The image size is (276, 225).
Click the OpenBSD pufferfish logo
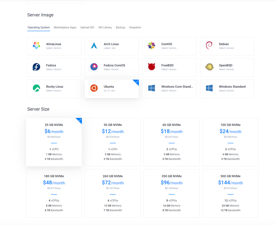click(x=209, y=67)
